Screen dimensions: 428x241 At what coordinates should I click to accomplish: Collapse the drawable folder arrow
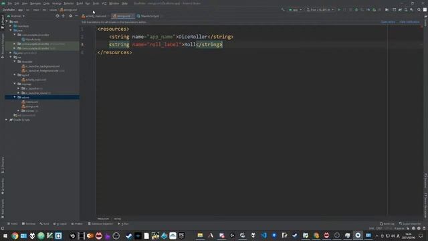click(x=15, y=62)
